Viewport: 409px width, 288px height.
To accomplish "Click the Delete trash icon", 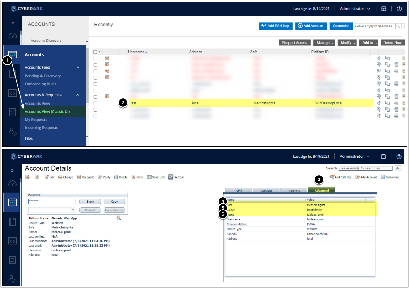I will coord(116,177).
